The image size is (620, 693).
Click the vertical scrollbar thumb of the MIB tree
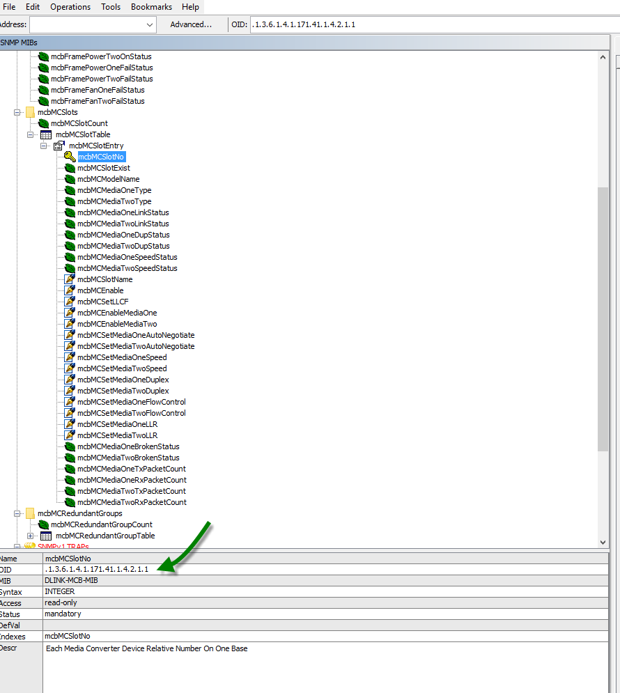pyautogui.click(x=603, y=319)
